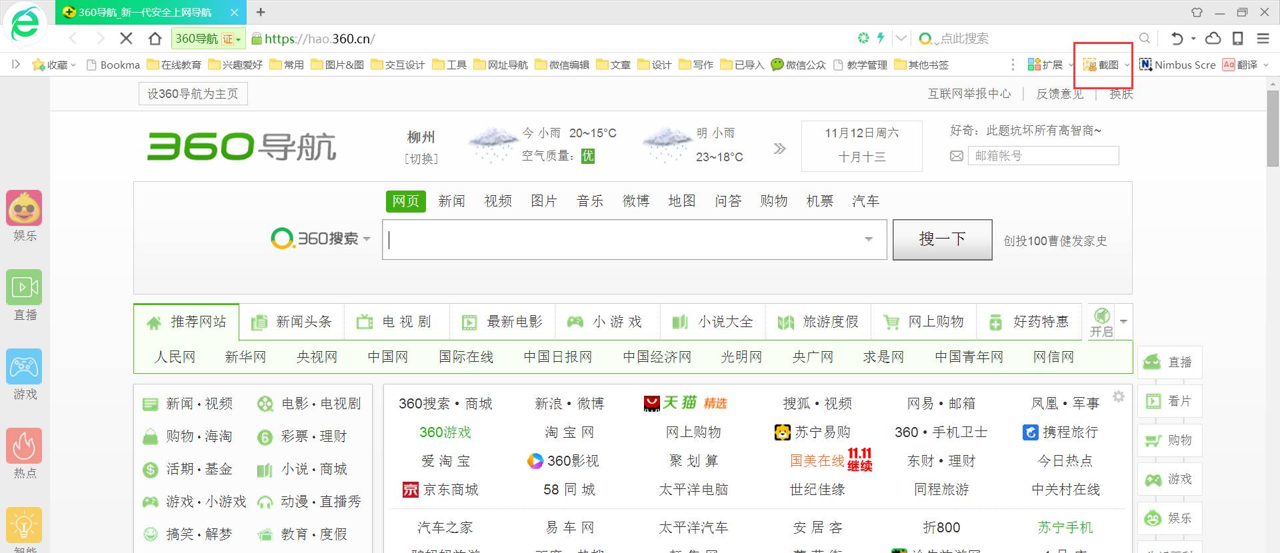This screenshot has height=553, width=1280.
Task: Open the 人民网 link
Action: (x=175, y=357)
